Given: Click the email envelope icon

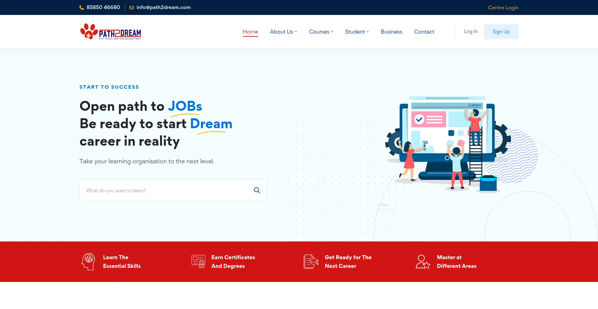Looking at the screenshot, I should pyautogui.click(x=132, y=7).
